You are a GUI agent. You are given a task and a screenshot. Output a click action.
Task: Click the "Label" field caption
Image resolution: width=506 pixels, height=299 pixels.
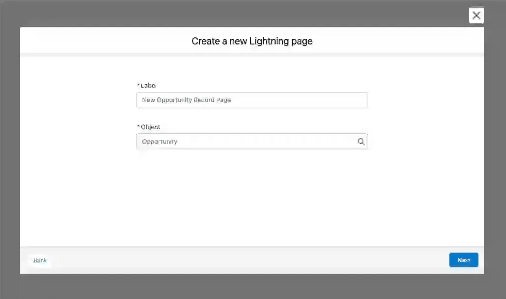click(x=149, y=86)
